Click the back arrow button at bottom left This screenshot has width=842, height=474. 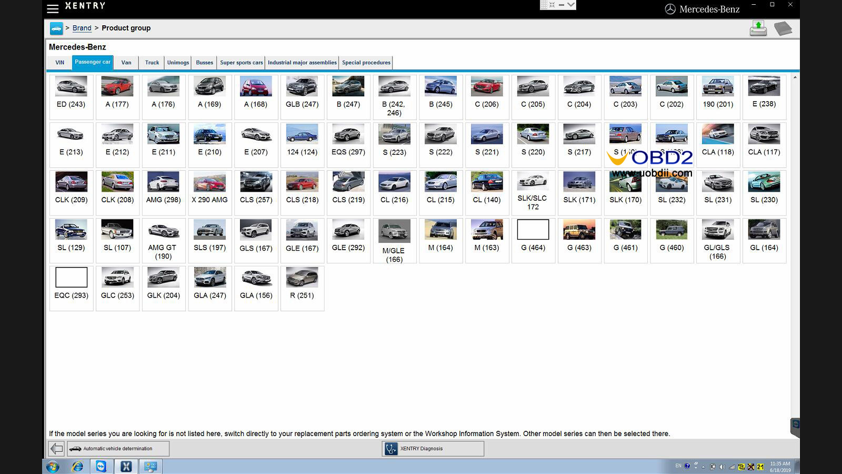click(x=56, y=449)
